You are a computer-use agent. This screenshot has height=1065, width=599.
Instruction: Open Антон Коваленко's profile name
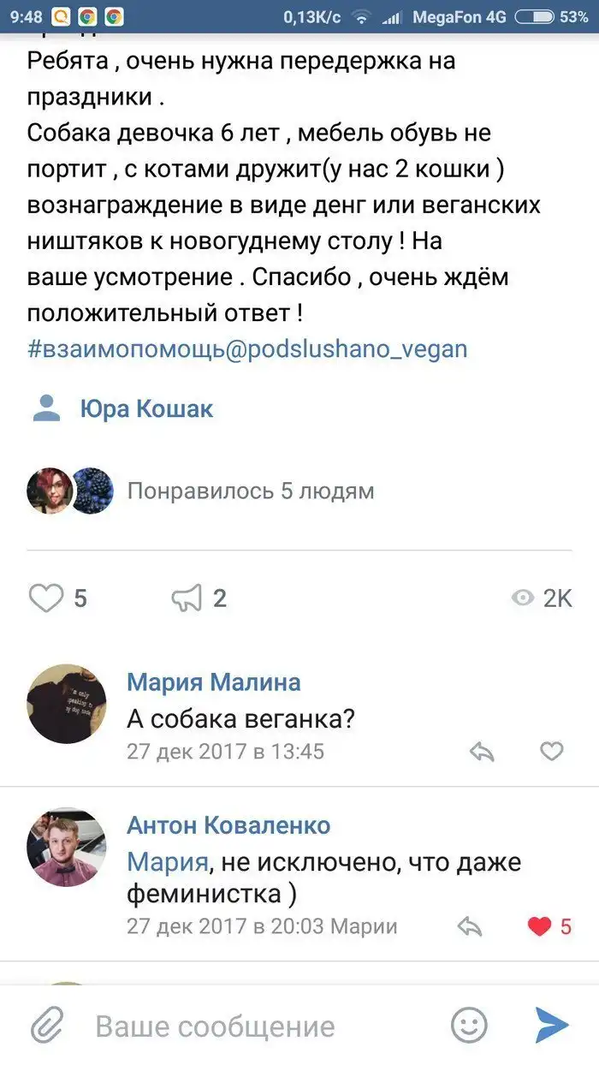[x=228, y=825]
